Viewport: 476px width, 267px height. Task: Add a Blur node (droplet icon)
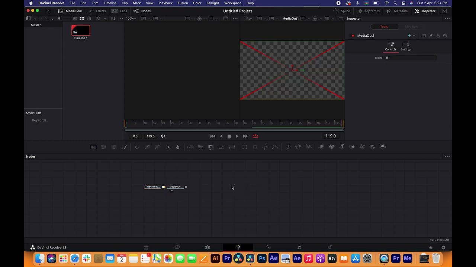coord(178,147)
